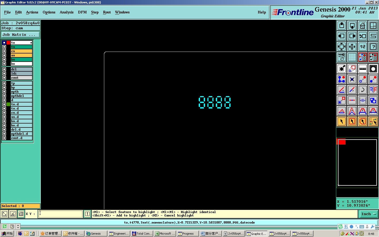Screen dimensions: 379x237
Task: Toggle checkbox for layer to.d
Action: (x=4, y=104)
